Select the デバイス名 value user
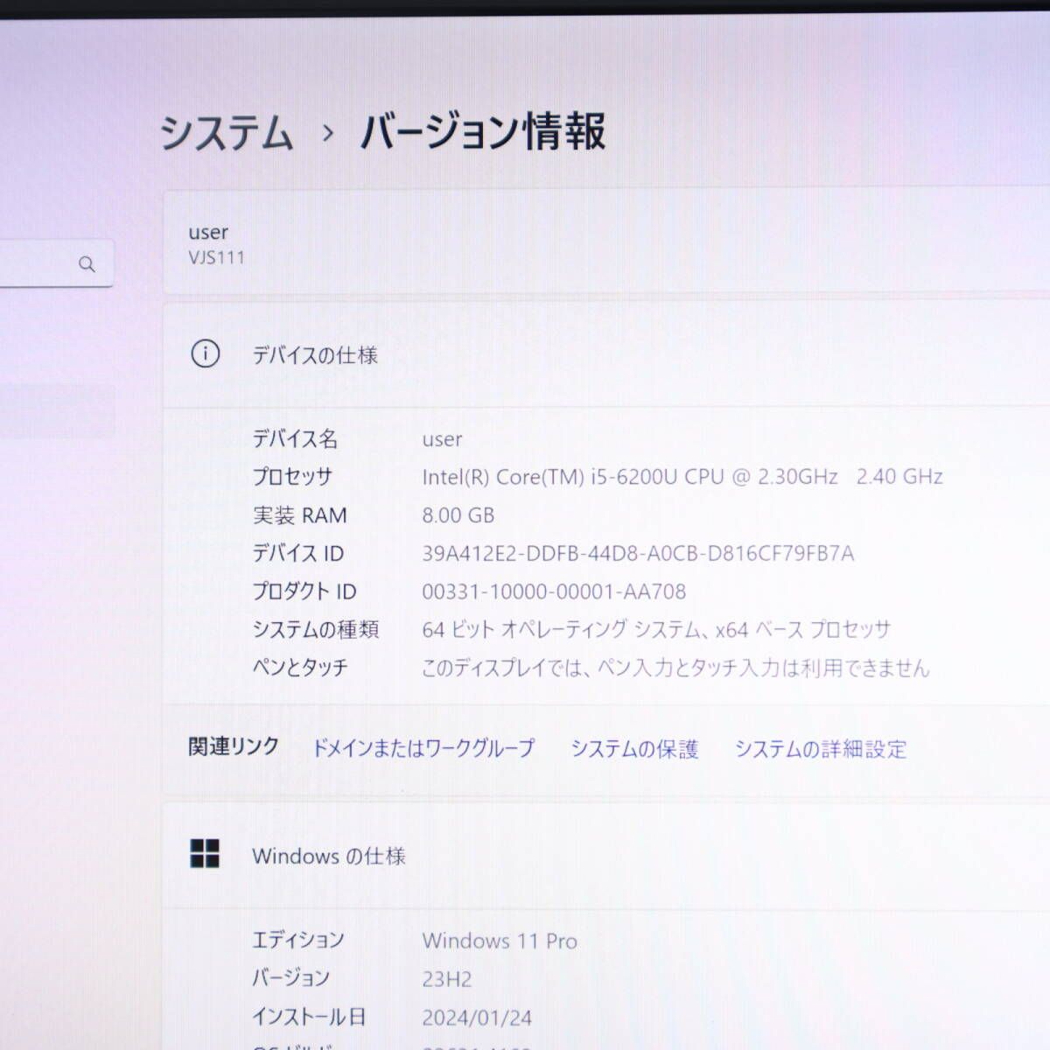Viewport: 1050px width, 1050px height. 442,439
